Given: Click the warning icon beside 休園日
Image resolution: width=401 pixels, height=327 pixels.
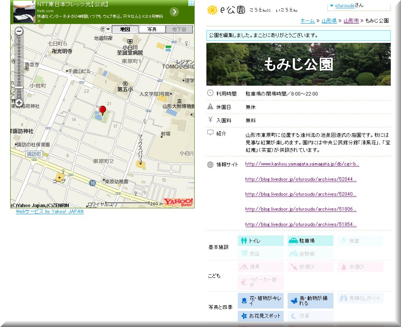Looking at the screenshot, I should coord(210,107).
